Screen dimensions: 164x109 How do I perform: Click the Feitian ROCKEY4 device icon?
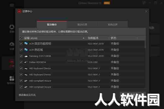pos(26,62)
